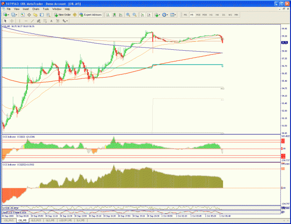The image size is (291, 224).
Task: Switch to M1 timeframe
Action: [185, 15]
